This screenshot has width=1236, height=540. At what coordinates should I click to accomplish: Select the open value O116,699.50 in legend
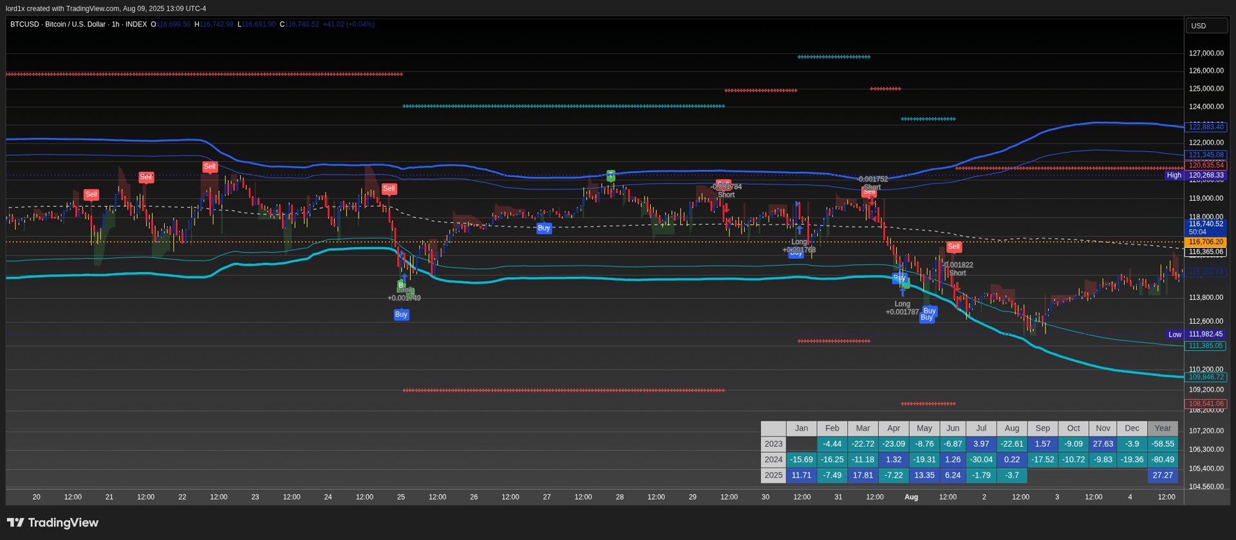pyautogui.click(x=171, y=24)
